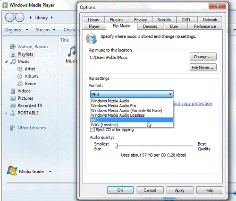Image resolution: width=236 pixels, height=201 pixels.
Task: Click the Title column header
Action: click(65, 40)
